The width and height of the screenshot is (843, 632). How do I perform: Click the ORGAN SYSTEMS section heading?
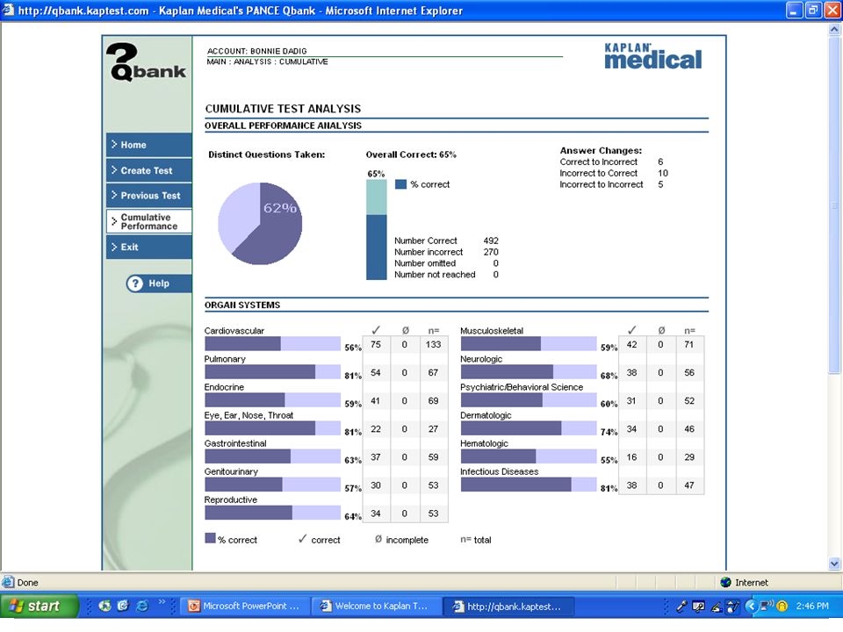pyautogui.click(x=242, y=305)
